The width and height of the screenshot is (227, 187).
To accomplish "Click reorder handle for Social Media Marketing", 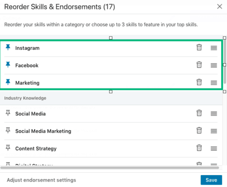I will coord(214,131).
